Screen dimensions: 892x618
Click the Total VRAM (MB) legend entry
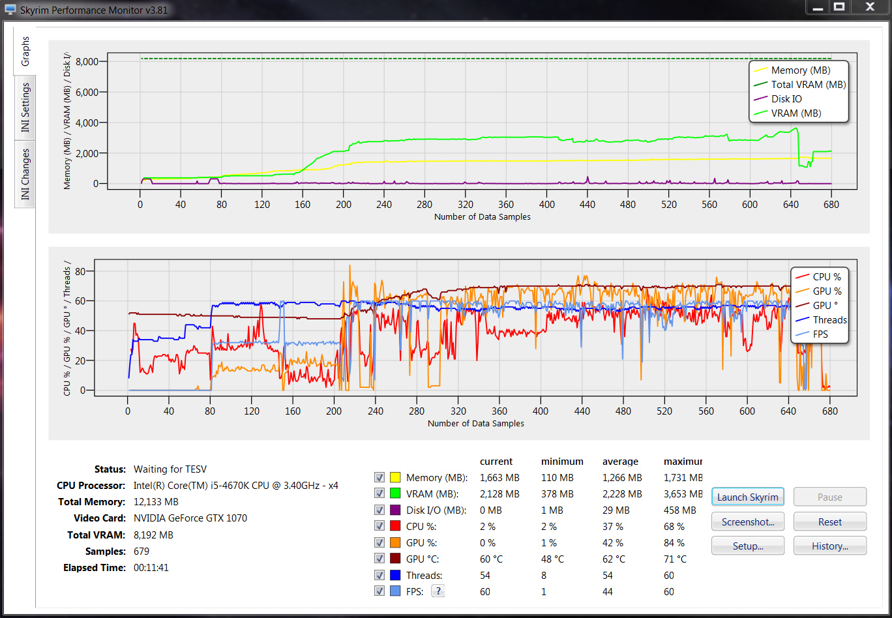pyautogui.click(x=799, y=85)
